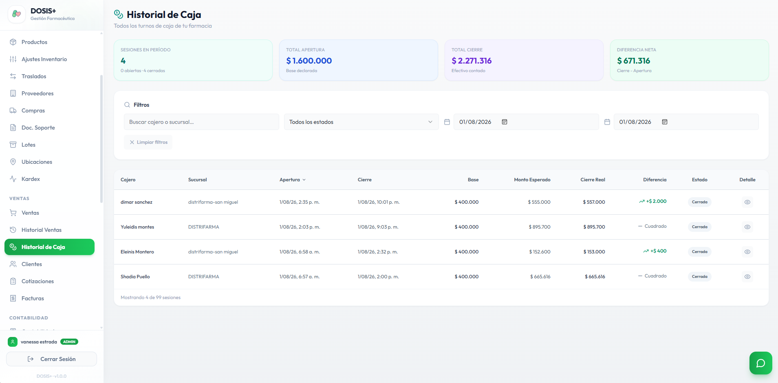778x383 pixels.
Task: Click the Cerrar Sesión button
Action: click(x=51, y=359)
